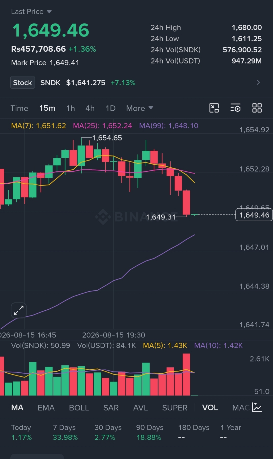Screen dimensions: 273x459
Task: Tap the volume MA(5) 1.43K legend
Action: click(165, 346)
